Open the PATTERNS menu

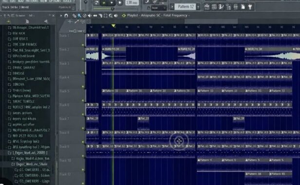pos(32,1)
